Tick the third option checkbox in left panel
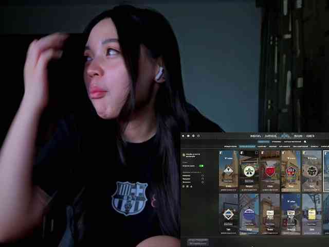Screen dimensions: 329x247 tap(203, 182)
